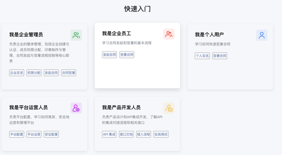Click the orange product developer code-user icon

pos(169,108)
